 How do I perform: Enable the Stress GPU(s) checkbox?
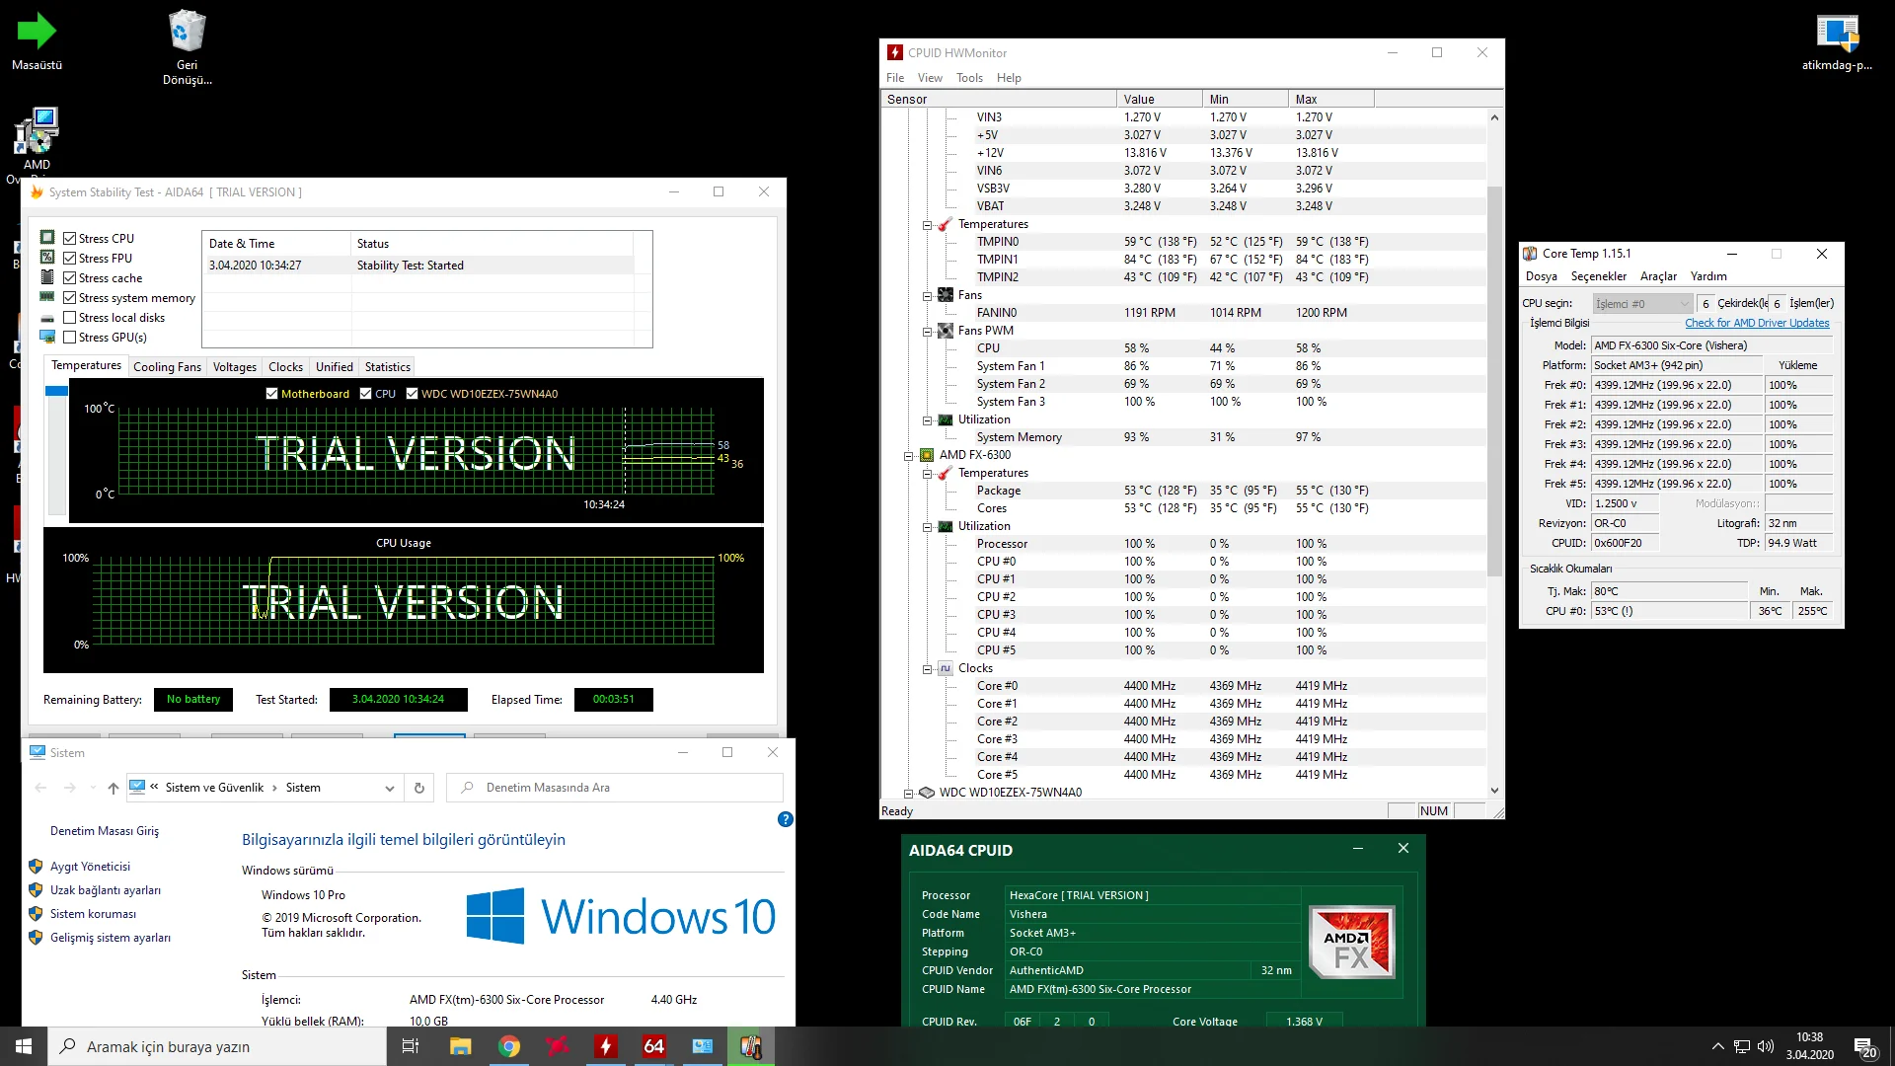[x=70, y=337]
